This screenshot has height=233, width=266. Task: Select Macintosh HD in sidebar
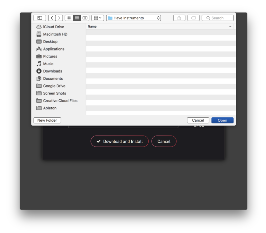(x=52, y=34)
